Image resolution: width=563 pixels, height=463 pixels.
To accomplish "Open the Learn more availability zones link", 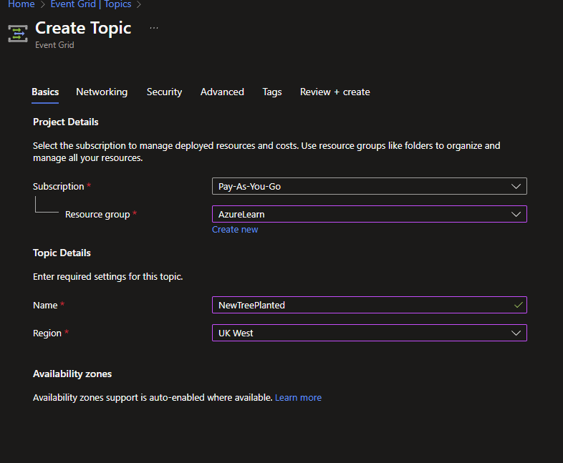I will pos(298,397).
